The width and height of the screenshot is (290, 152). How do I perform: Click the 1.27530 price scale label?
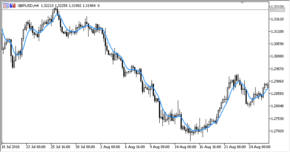(x=277, y=118)
